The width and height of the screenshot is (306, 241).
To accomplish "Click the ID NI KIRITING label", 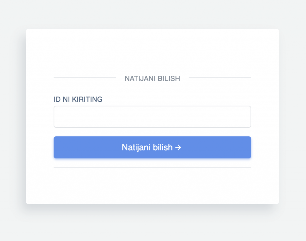I will (x=78, y=99).
